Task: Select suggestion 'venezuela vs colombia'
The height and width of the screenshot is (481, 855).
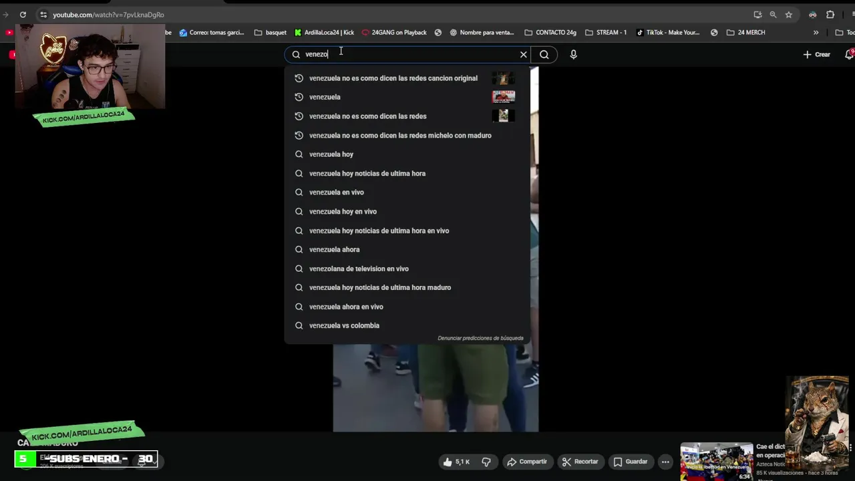Action: point(407,325)
